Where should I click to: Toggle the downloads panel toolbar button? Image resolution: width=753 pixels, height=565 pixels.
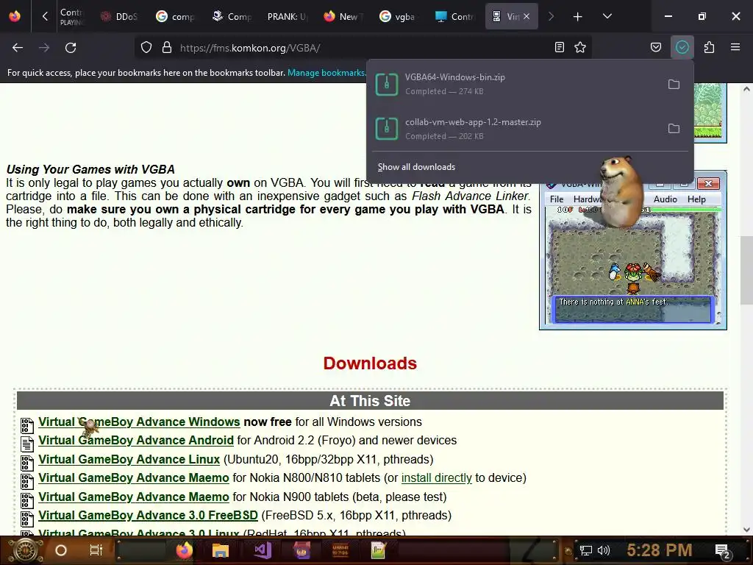pyautogui.click(x=682, y=47)
